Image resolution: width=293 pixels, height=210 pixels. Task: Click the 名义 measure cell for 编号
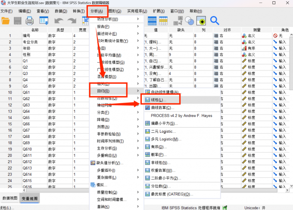257,36
